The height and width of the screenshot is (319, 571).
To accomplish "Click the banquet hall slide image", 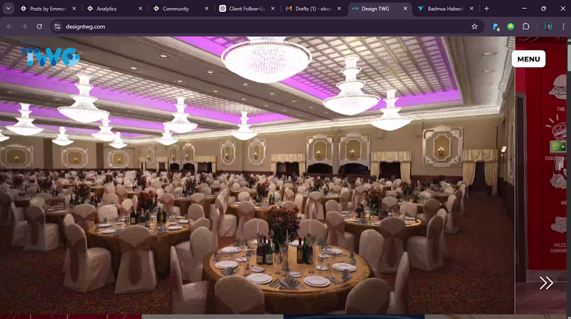I will point(257,175).
